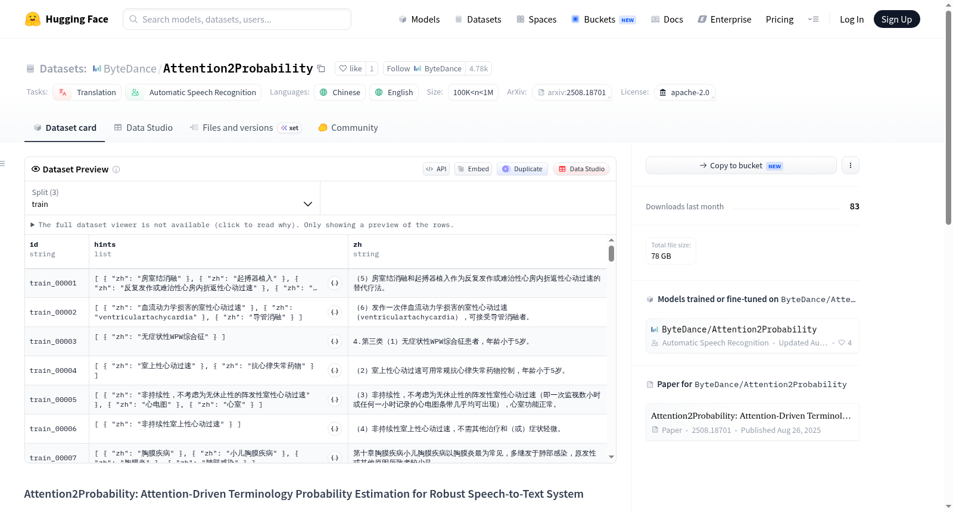The image size is (953, 512).
Task: Expand JSON for train_00002 hints cell
Action: pos(335,312)
